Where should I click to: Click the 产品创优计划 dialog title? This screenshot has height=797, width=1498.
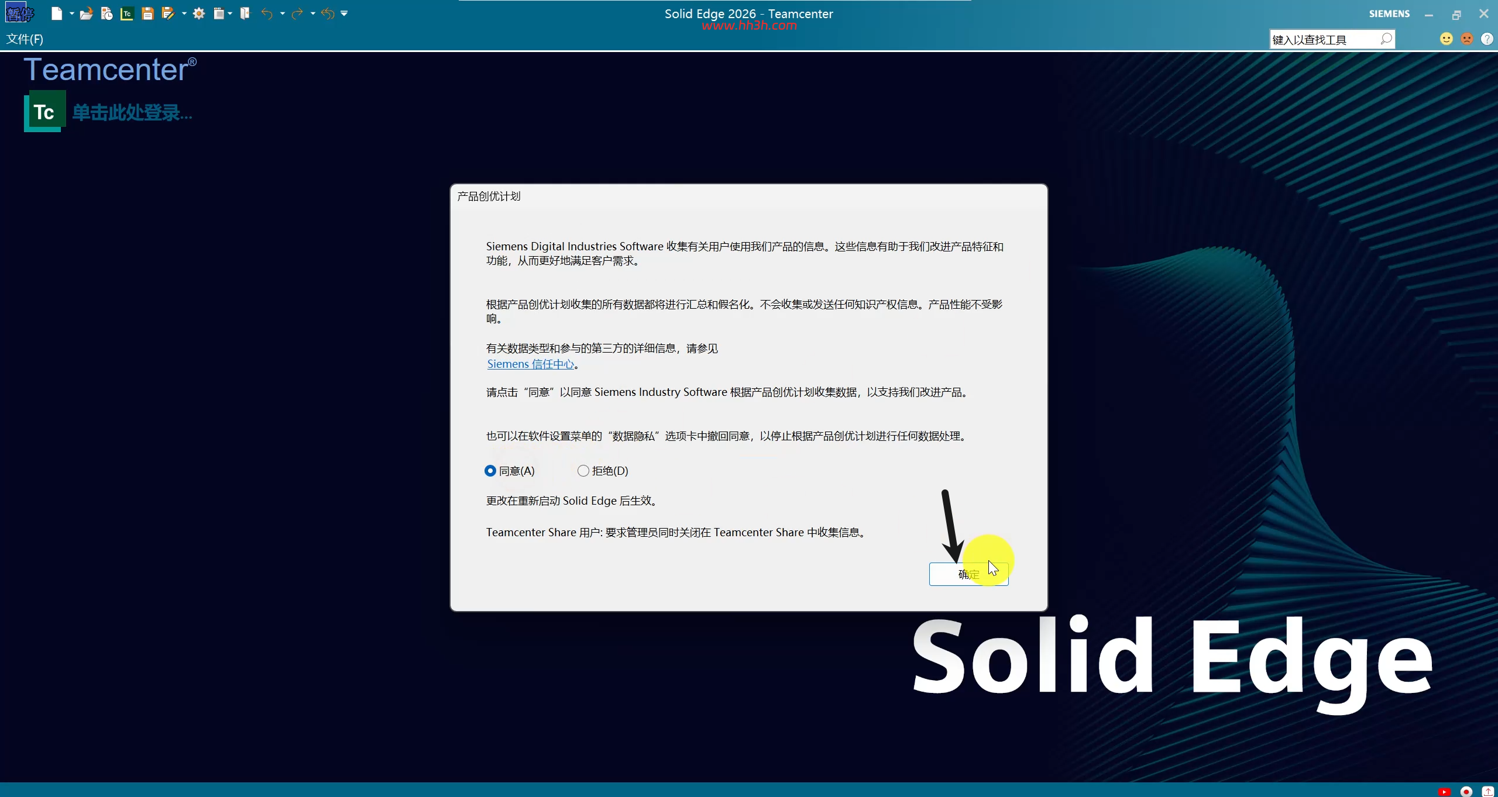489,196
